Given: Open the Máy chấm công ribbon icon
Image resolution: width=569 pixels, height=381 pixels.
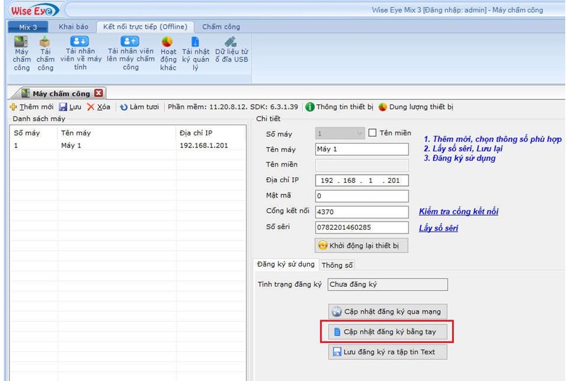Looking at the screenshot, I should pyautogui.click(x=21, y=54).
